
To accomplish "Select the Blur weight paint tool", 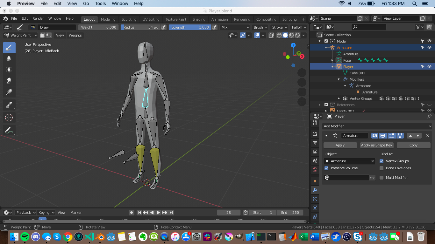I will (x=9, y=58).
